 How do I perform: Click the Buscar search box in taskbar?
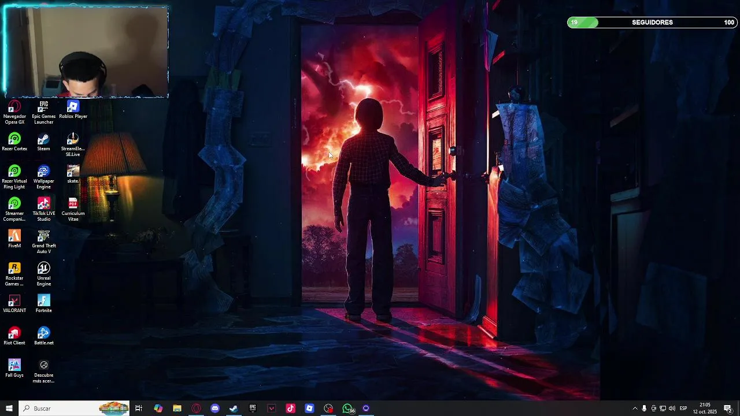tap(74, 408)
